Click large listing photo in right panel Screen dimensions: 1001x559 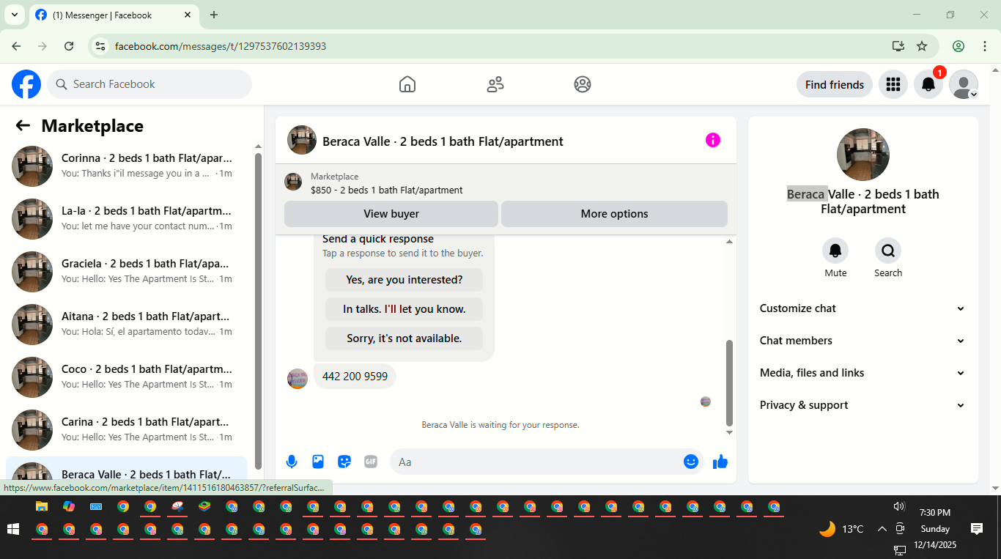click(x=863, y=155)
